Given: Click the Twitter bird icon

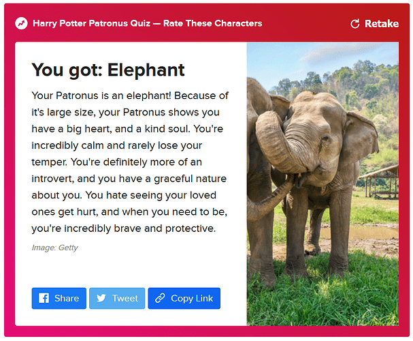Looking at the screenshot, I should pyautogui.click(x=101, y=298).
